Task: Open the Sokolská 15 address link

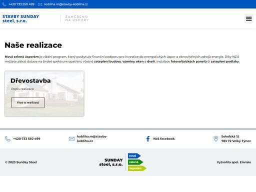Action: click(x=236, y=138)
